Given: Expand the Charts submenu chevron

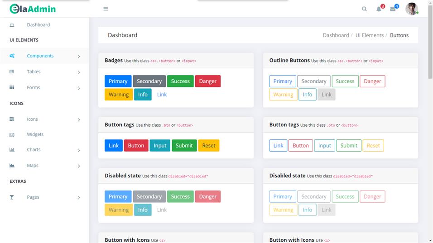Looking at the screenshot, I should click(79, 150).
